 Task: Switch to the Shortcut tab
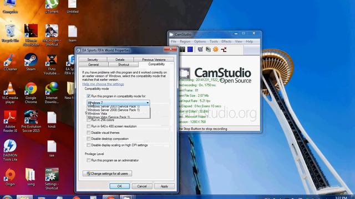point(123,65)
